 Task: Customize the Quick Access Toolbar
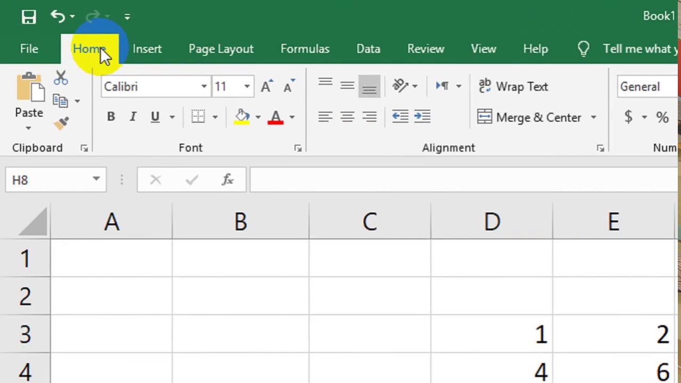pyautogui.click(x=127, y=17)
